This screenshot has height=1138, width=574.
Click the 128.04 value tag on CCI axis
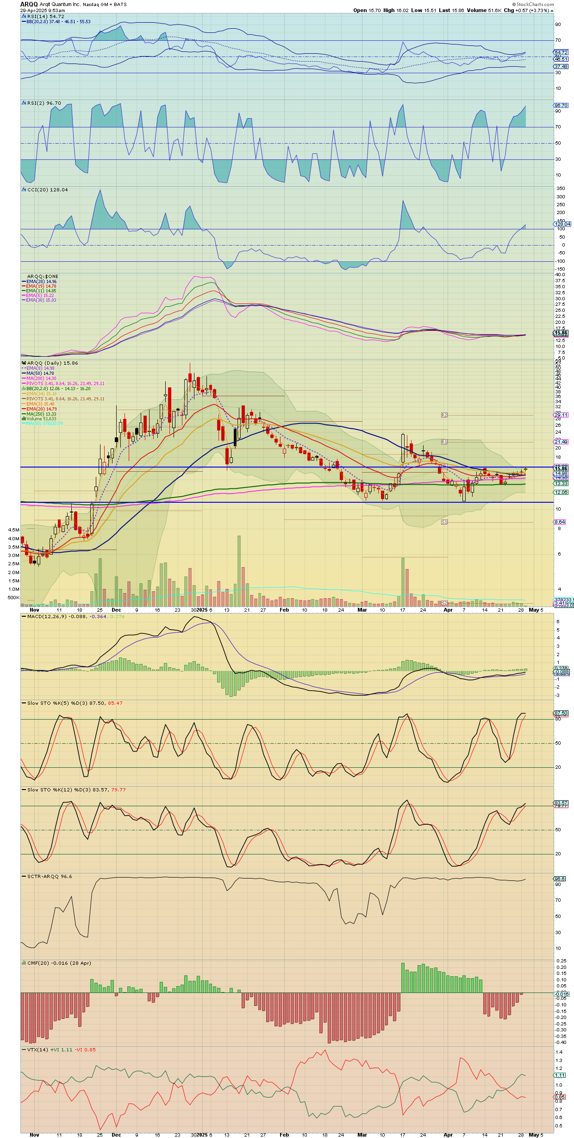[x=562, y=224]
